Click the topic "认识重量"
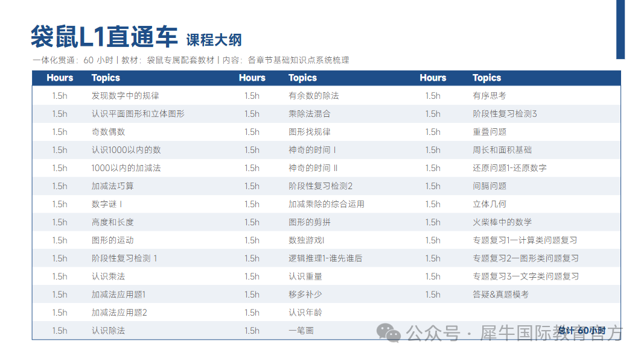The width and height of the screenshot is (644, 359). 305,276
